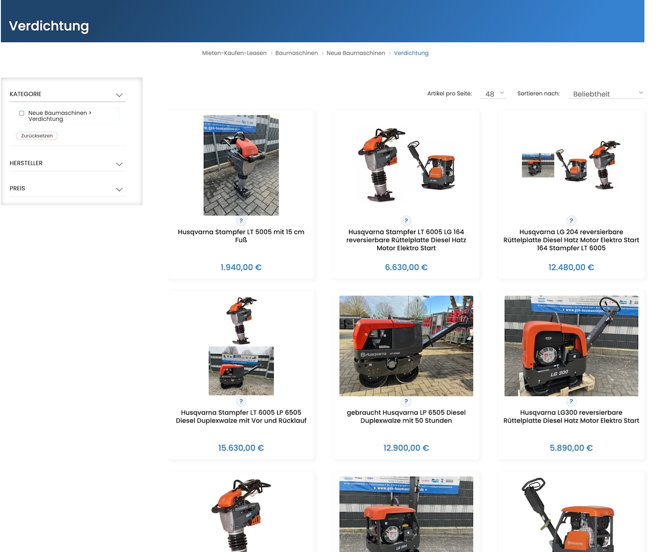656x552 pixels.
Task: Open the Sortieren nach Beliebtheit dropdown
Action: point(606,94)
